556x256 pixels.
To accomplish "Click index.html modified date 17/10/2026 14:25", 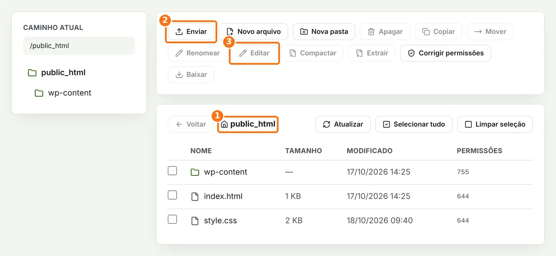I will tap(378, 196).
